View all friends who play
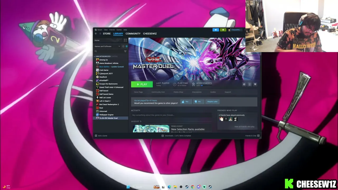Screen dimensions: 338x190 pos(245,127)
